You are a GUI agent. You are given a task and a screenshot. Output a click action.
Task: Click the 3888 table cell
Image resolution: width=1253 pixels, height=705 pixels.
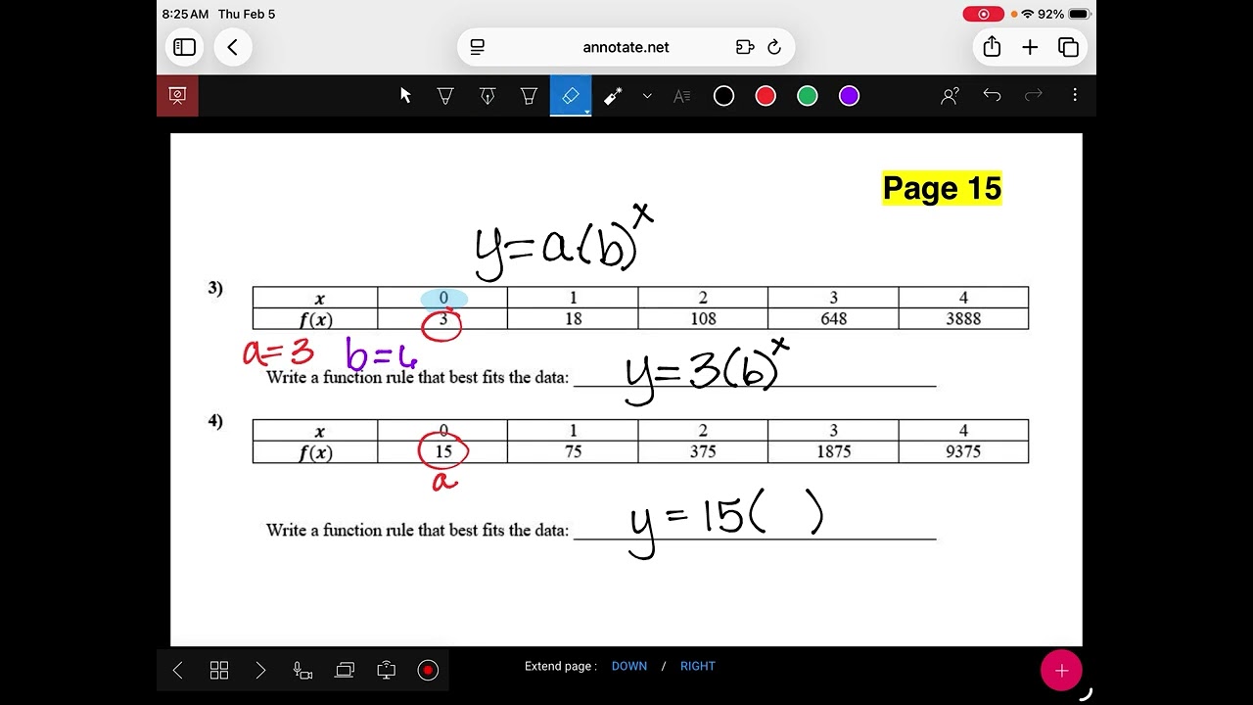point(963,318)
